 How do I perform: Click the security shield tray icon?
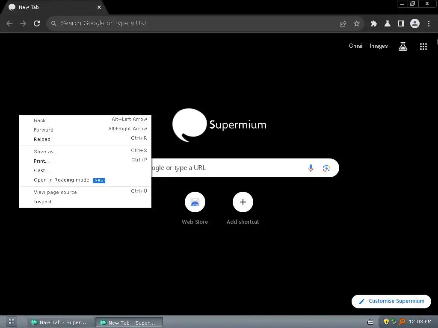(x=386, y=322)
